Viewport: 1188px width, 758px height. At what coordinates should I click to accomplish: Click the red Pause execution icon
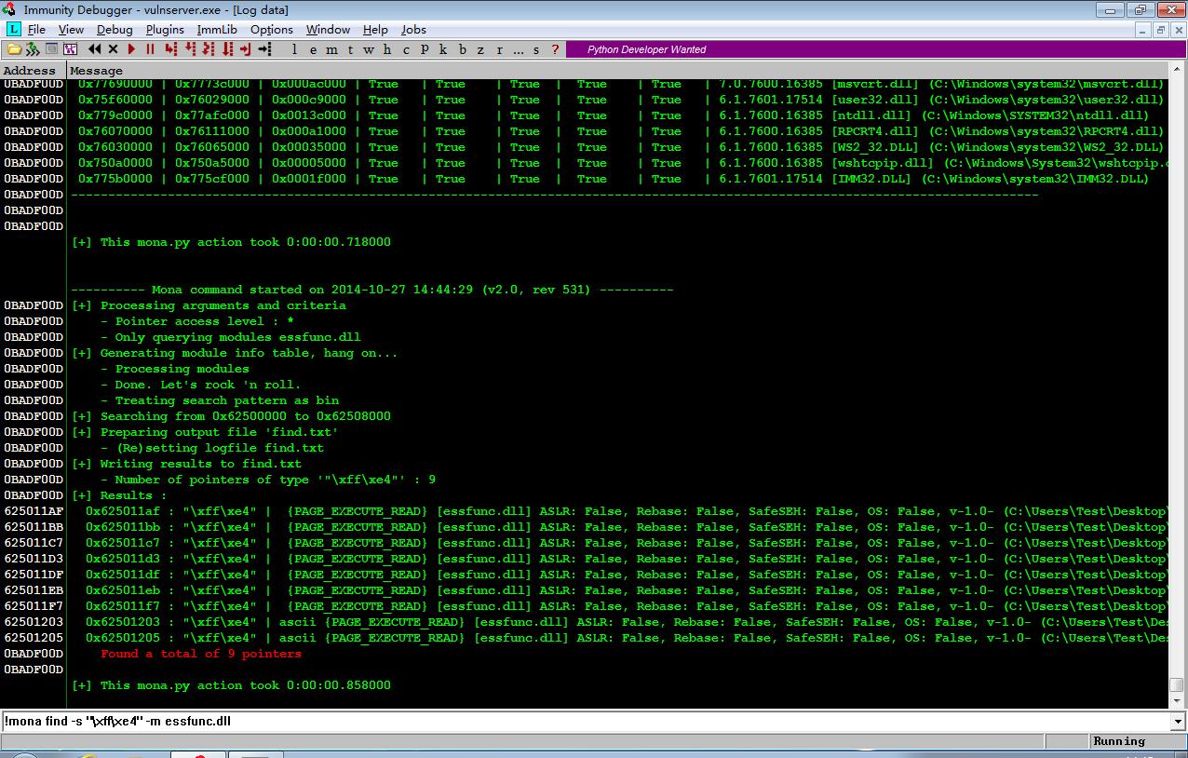tap(150, 49)
